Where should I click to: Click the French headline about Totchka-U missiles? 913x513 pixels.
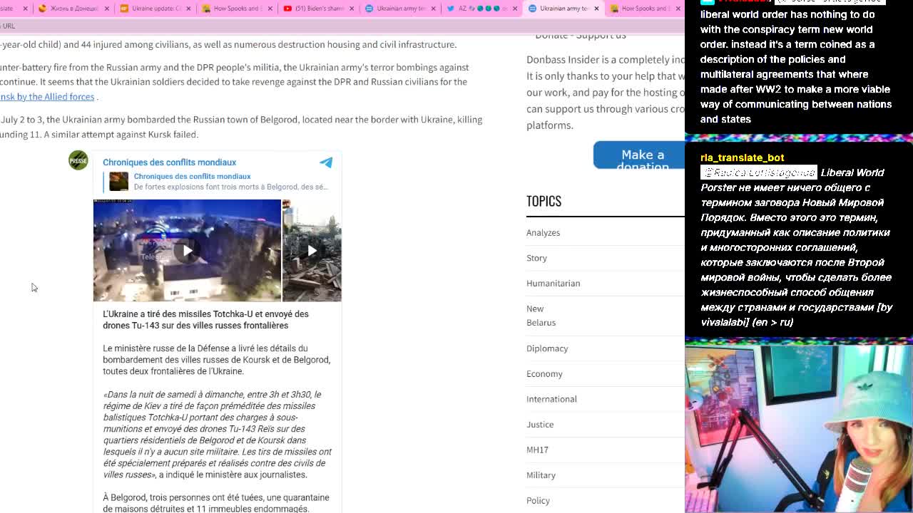click(205, 320)
